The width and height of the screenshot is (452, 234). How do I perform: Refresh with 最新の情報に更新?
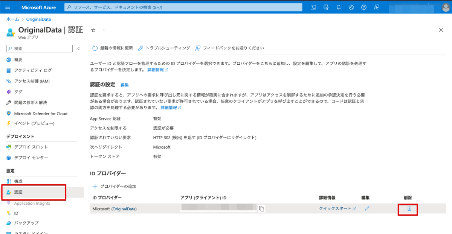pyautogui.click(x=113, y=48)
